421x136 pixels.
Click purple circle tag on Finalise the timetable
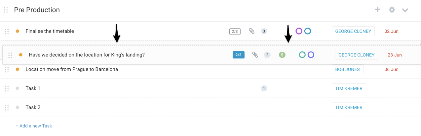(299, 31)
